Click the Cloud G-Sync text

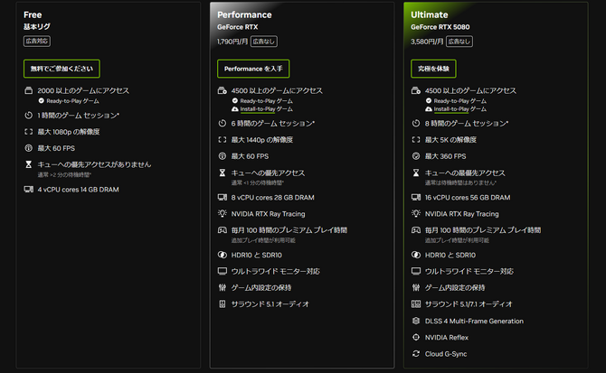[446, 354]
